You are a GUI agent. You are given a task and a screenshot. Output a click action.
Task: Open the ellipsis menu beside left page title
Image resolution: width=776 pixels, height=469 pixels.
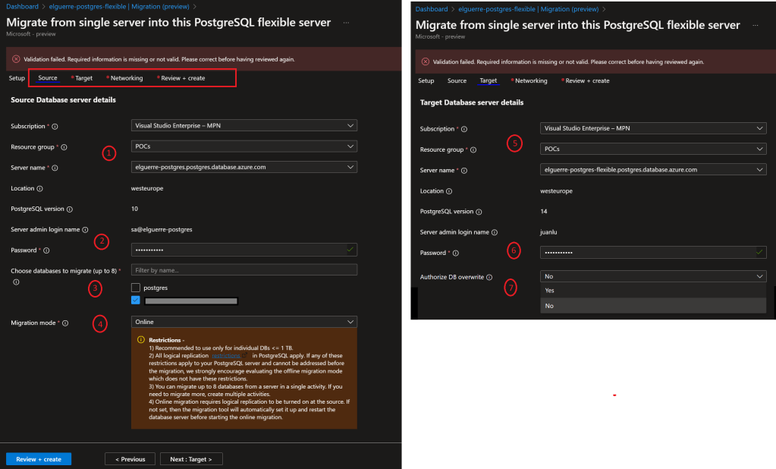(346, 23)
